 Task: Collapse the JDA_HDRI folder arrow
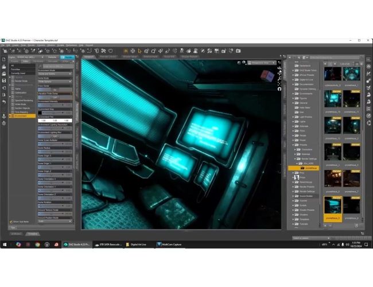[x=297, y=164]
